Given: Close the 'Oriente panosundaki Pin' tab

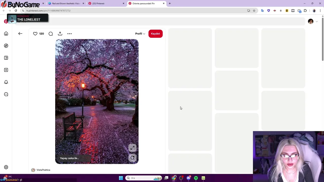Looking at the screenshot, I should click(164, 4).
